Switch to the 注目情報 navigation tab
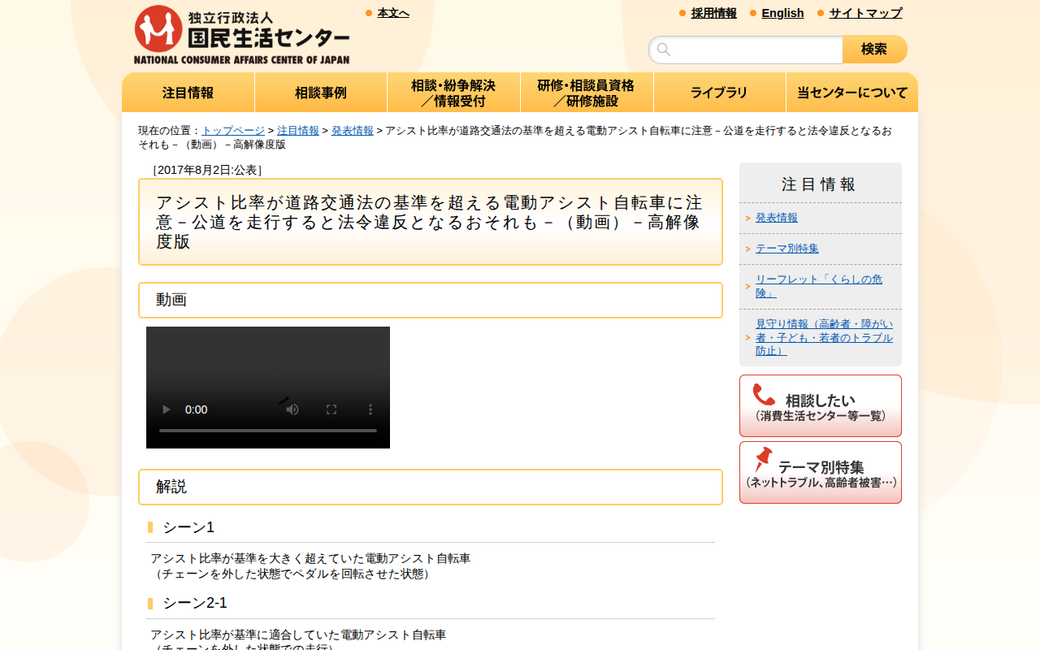 pos(188,92)
